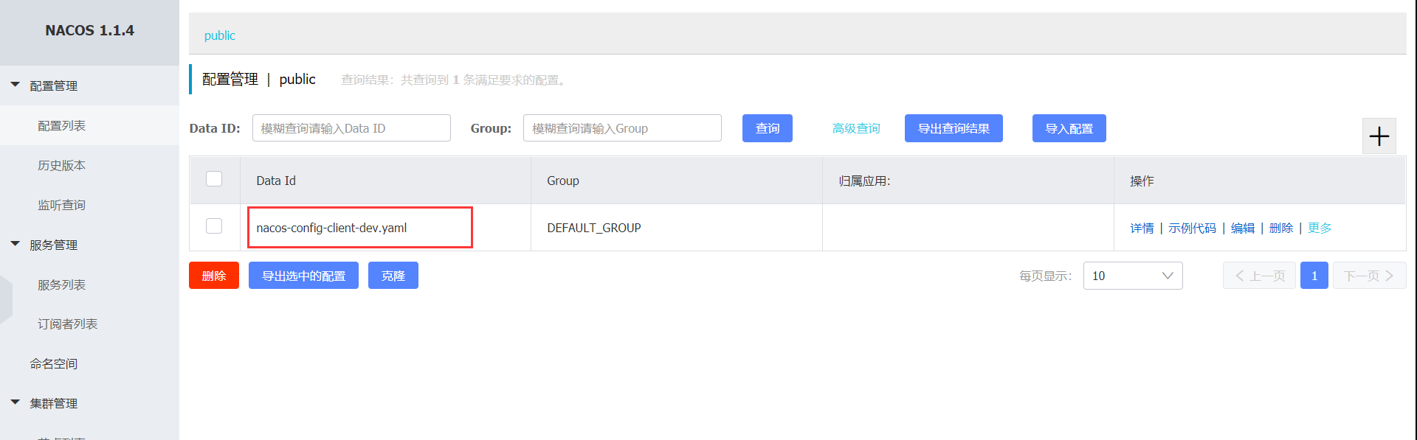Click the 克隆 clone button
Screen dimensions: 1417x440
coord(393,276)
